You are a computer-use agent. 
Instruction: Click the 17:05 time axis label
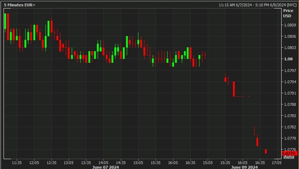click(276, 163)
